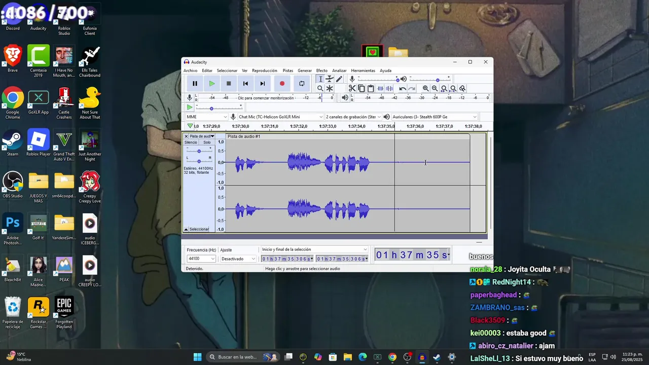Click the Pause button in Audacity
Viewport: 649px width, 365px height.
195,84
